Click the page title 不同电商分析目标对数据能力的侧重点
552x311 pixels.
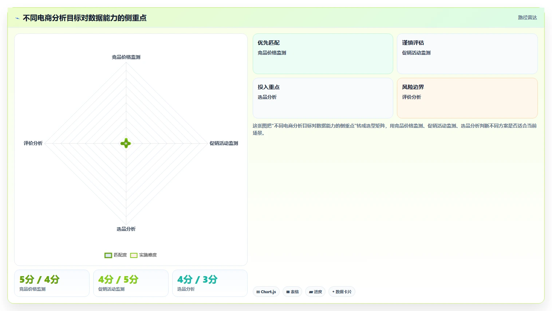pos(85,18)
